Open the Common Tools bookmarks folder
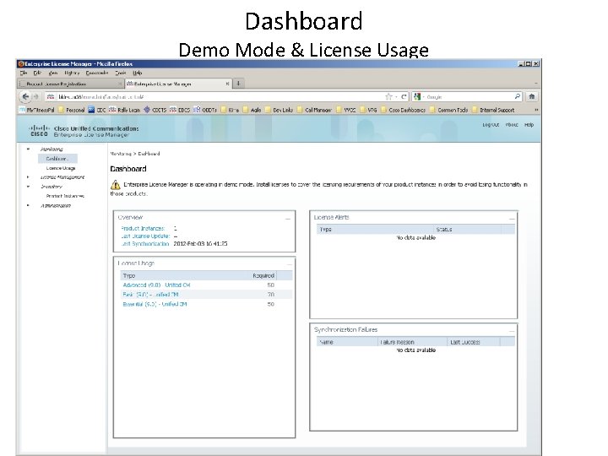Screen dimensions: 608x456 (449, 110)
